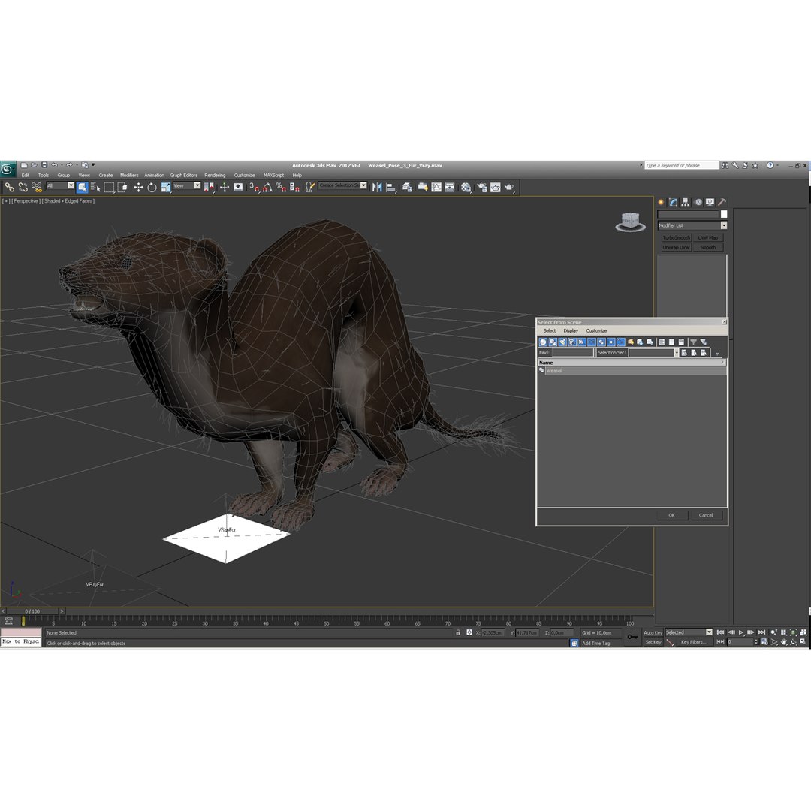This screenshot has width=811, height=811.
Task: Open the MAXScript menu
Action: pyautogui.click(x=273, y=175)
